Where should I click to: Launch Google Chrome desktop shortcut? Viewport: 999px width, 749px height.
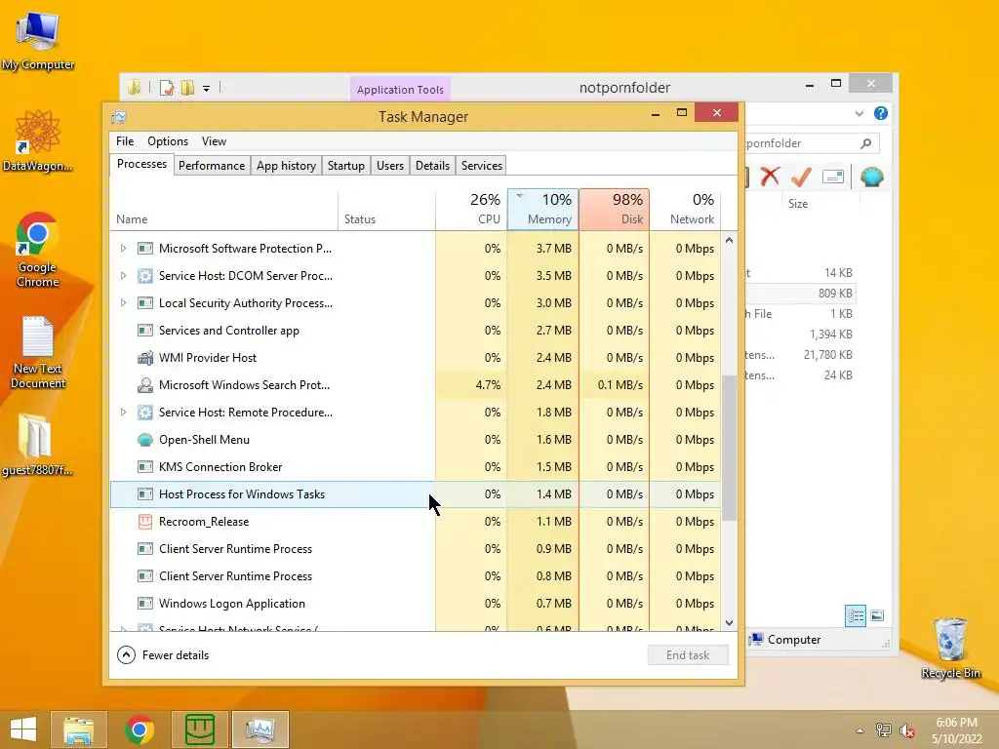[38, 250]
